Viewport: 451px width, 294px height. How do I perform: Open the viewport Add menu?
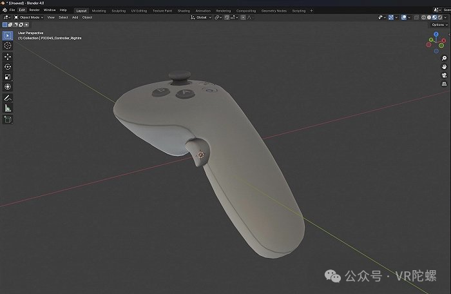75,17
